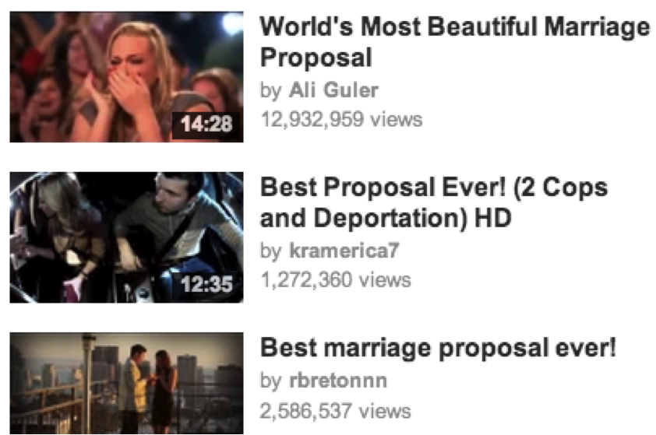
Task: Open Best Proposal Ever 2 Cops title
Action: (x=434, y=202)
